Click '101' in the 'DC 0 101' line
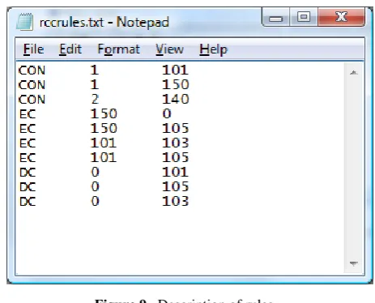The height and width of the screenshot is (303, 375). 175,173
